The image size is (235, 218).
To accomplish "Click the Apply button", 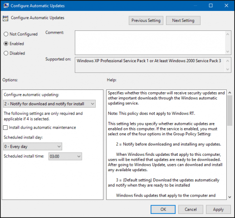I will [x=218, y=209].
